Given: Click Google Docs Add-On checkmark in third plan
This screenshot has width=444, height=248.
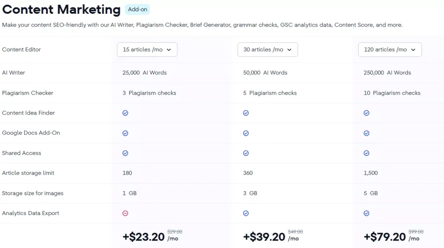Looking at the screenshot, I should (366, 133).
